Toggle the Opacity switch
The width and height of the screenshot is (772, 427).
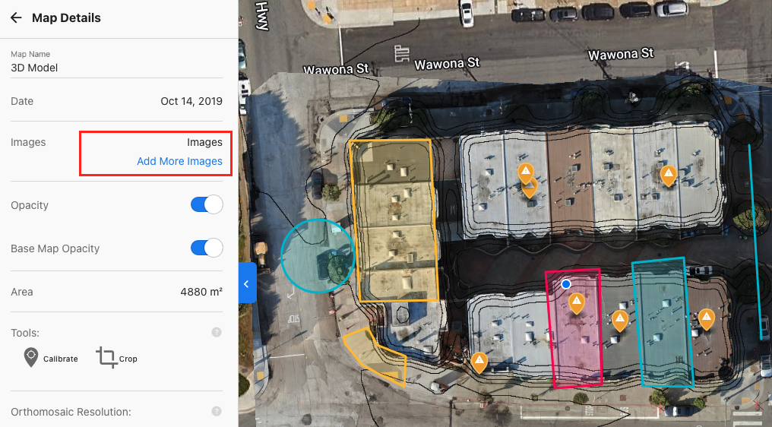207,204
